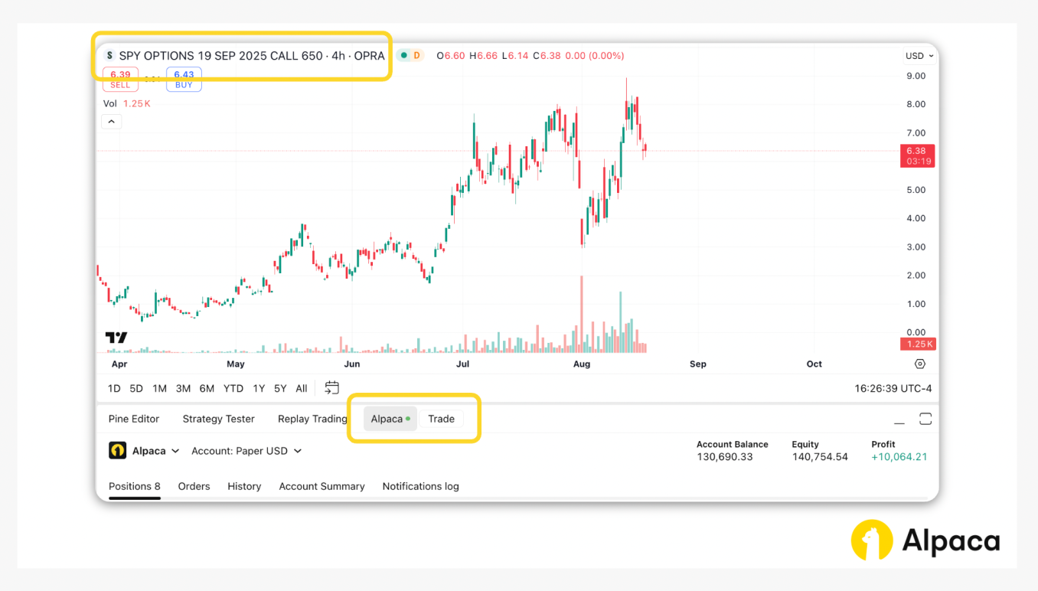
Task: Expand the Account: Paper USD dropdown
Action: (x=246, y=451)
